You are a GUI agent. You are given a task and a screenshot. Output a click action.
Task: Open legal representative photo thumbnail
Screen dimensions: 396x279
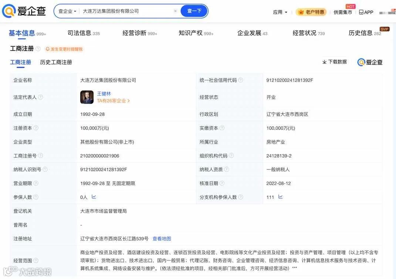[x=87, y=97]
